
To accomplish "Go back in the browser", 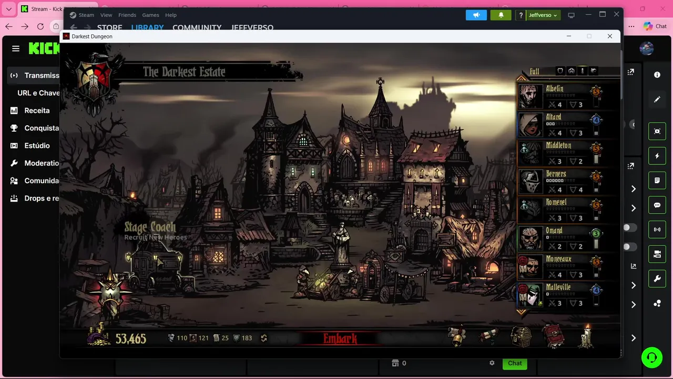I will click(9, 26).
